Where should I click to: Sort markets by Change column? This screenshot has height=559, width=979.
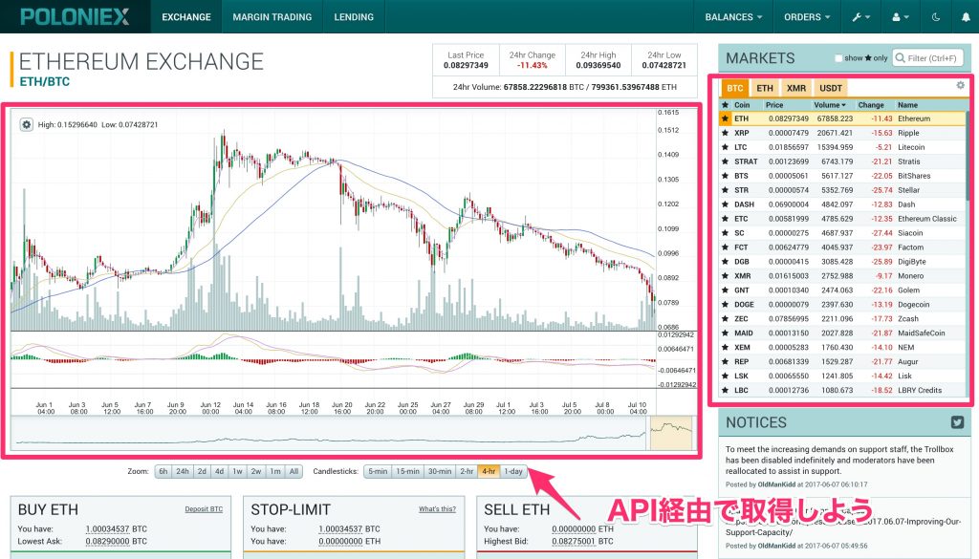pos(871,105)
